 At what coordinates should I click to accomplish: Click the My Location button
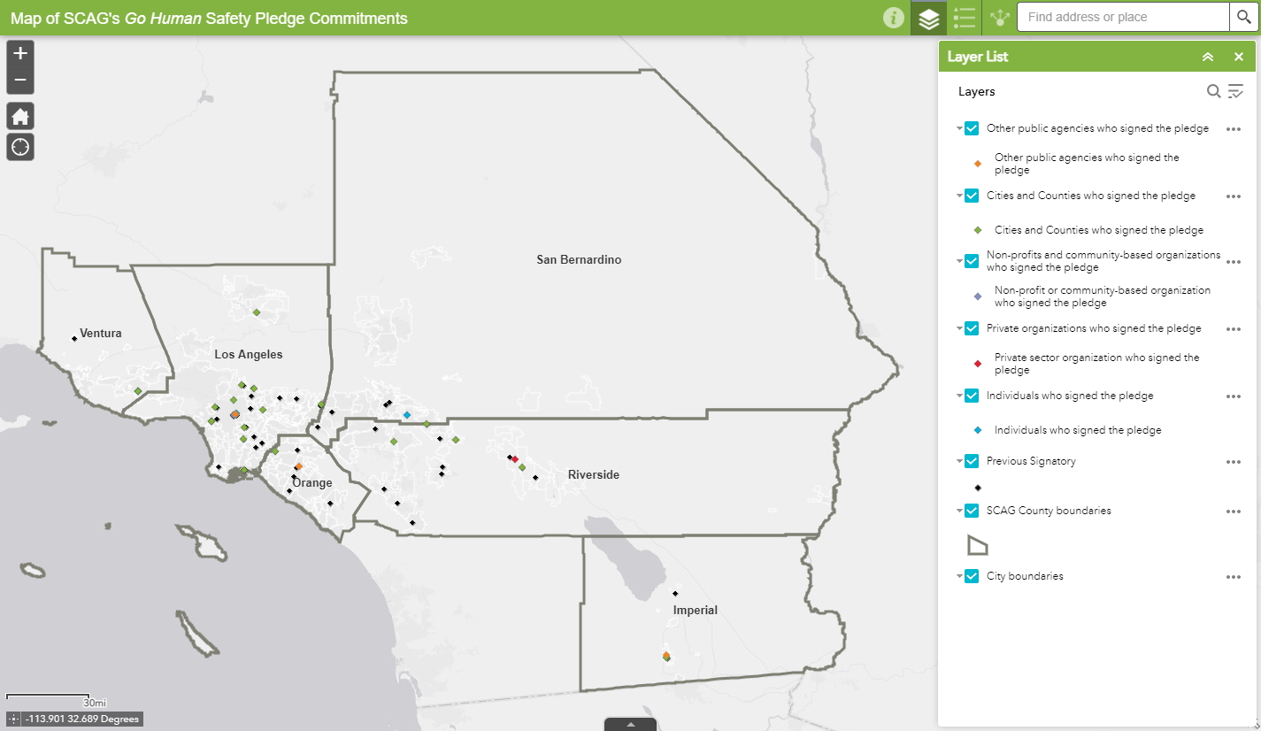pyautogui.click(x=20, y=147)
